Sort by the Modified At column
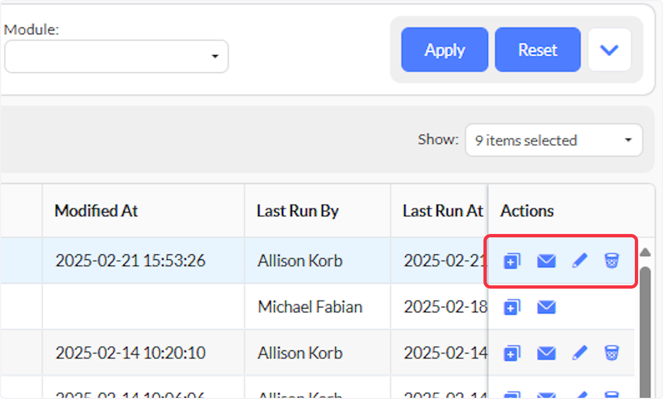The height and width of the screenshot is (399, 663). (143, 210)
